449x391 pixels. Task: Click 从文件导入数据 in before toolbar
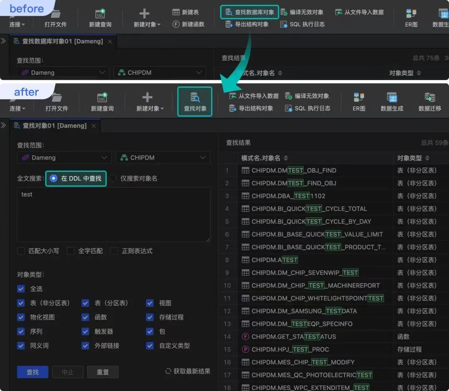[359, 12]
